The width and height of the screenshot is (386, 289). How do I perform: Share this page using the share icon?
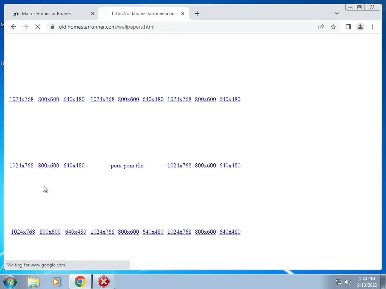[321, 27]
